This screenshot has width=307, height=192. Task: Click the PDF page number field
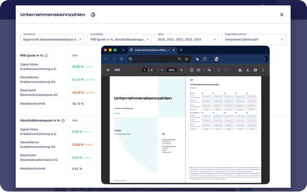(145, 70)
